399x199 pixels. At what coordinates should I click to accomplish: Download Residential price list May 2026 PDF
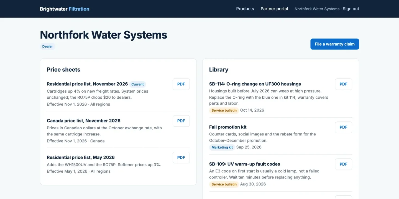click(181, 158)
